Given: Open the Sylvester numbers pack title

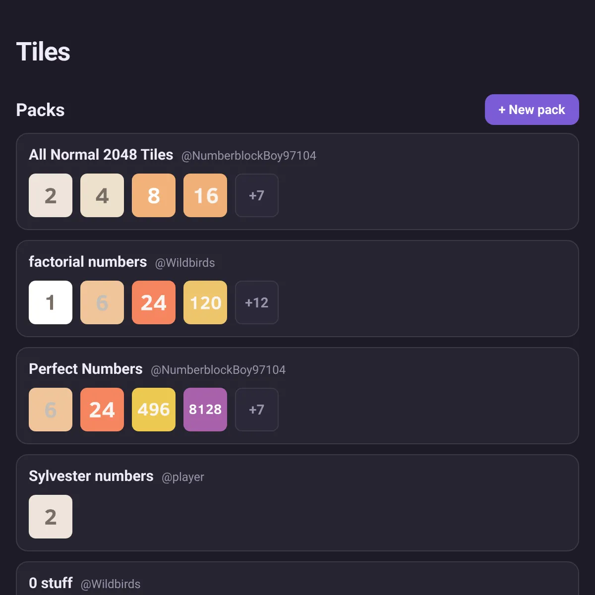Looking at the screenshot, I should [x=91, y=476].
